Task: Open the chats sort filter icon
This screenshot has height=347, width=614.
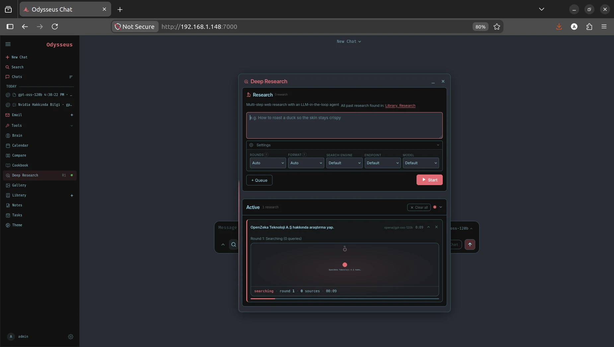Action: tap(71, 77)
